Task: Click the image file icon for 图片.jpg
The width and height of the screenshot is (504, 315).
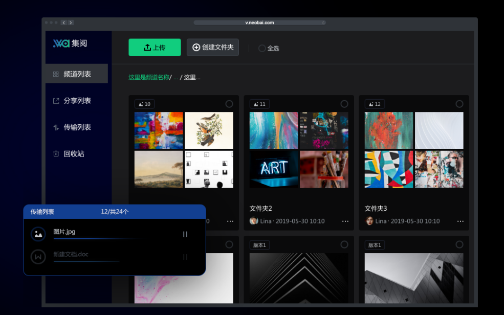Action: [38, 234]
